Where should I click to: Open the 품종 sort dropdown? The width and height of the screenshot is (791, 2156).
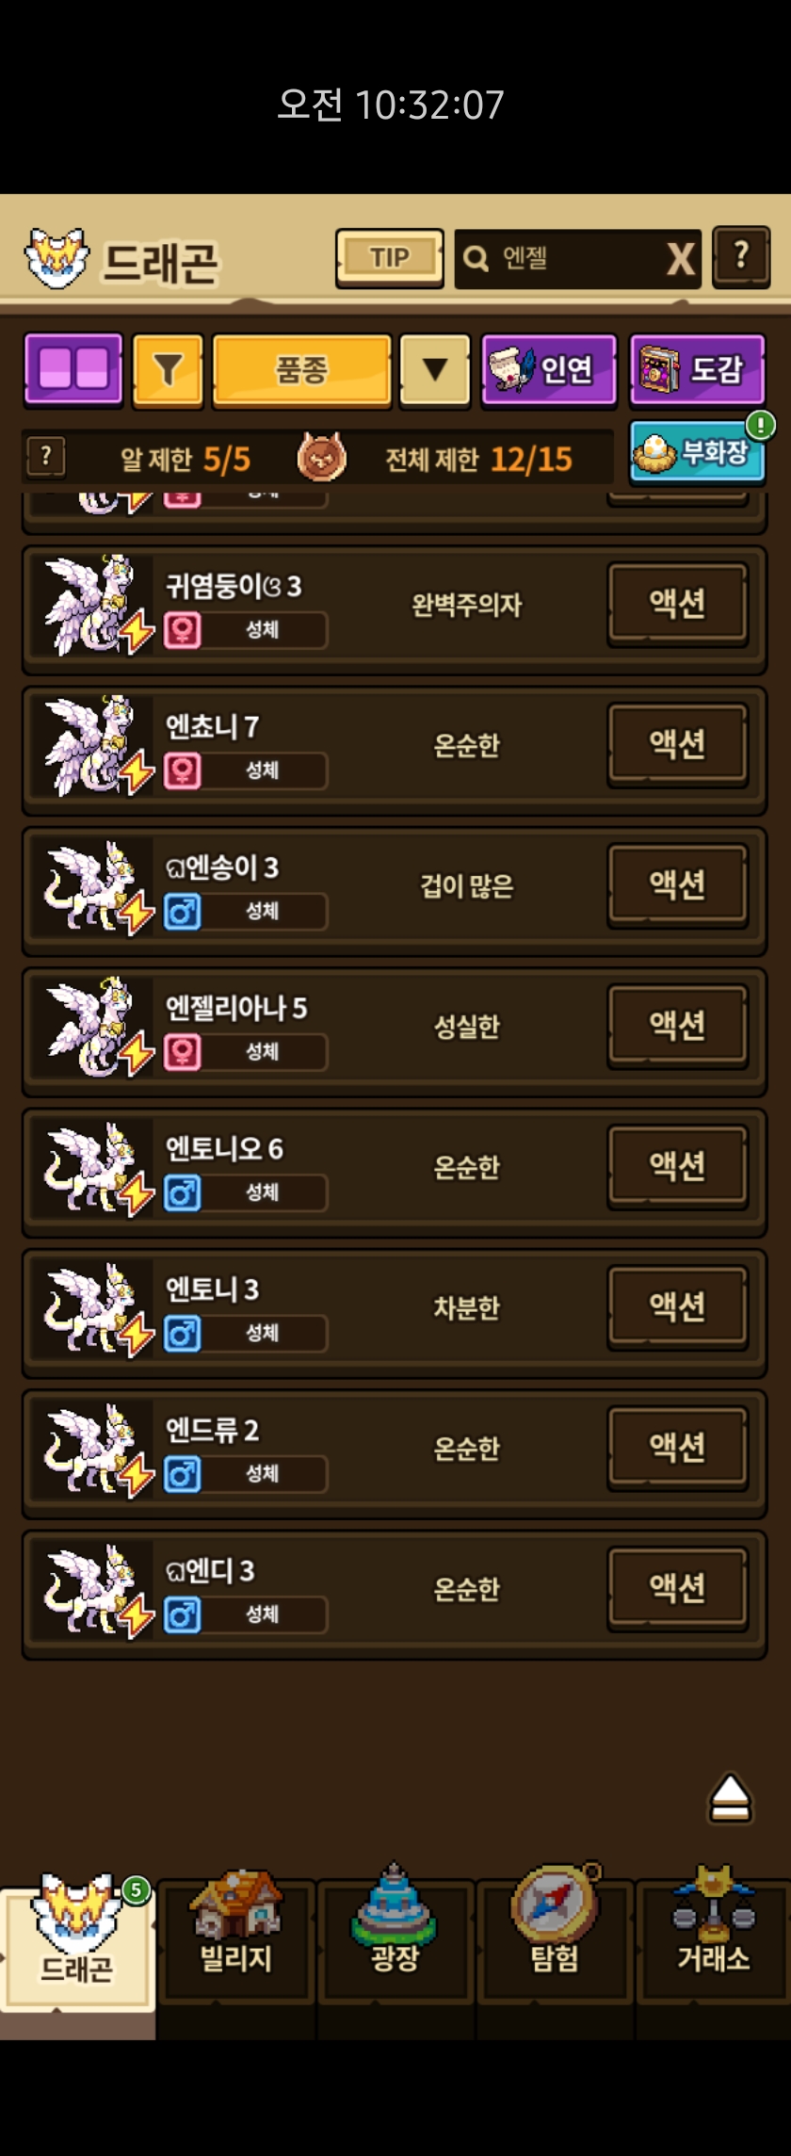tap(301, 370)
